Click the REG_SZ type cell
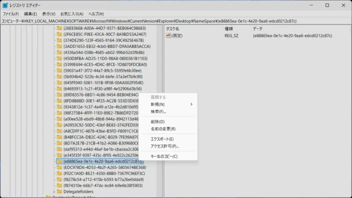Screen dimensions: 352x198 click(231, 35)
